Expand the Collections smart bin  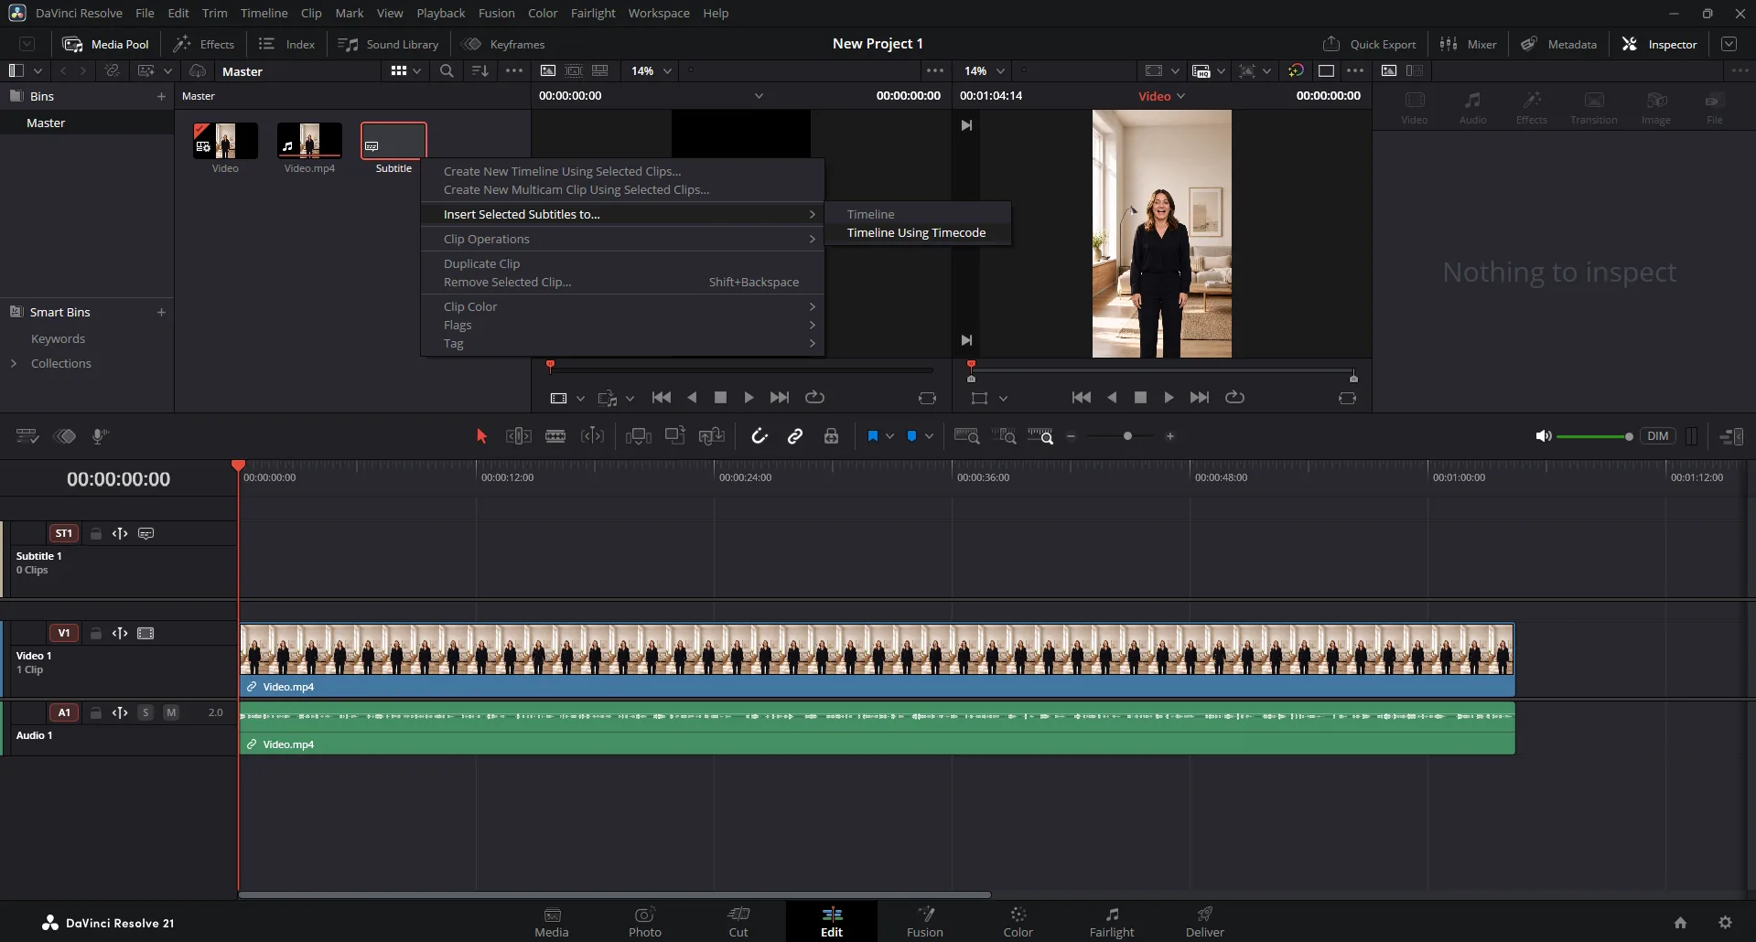coord(14,363)
